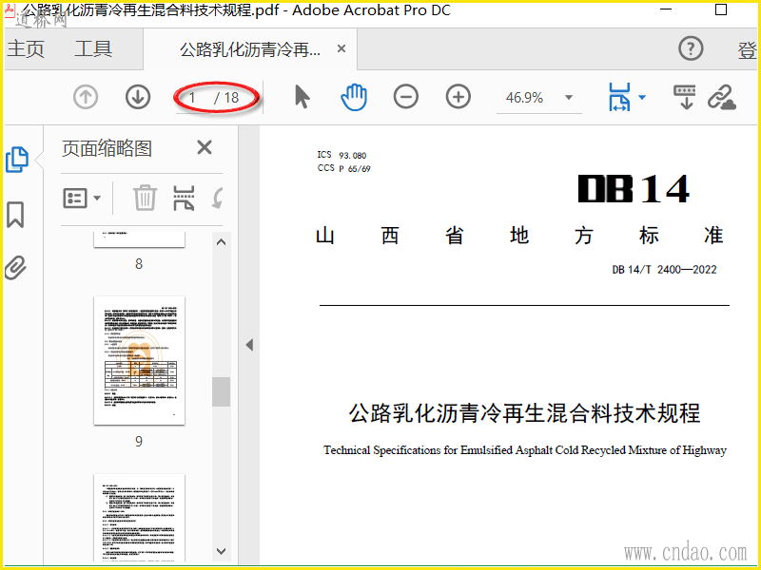Click the 登 sign-in button

point(748,50)
